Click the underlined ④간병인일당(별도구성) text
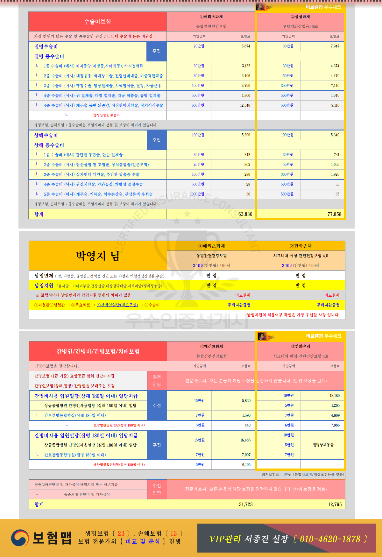This screenshot has height=557, width=382. (117, 305)
